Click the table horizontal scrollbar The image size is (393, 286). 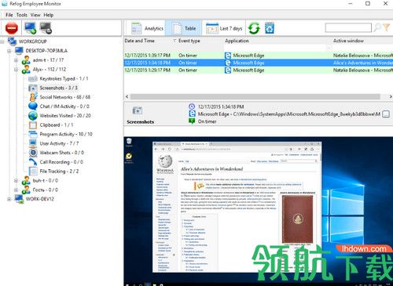click(x=255, y=96)
